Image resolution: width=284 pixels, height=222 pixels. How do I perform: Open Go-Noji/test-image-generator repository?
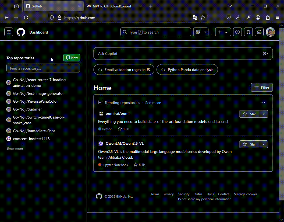[x=38, y=93]
